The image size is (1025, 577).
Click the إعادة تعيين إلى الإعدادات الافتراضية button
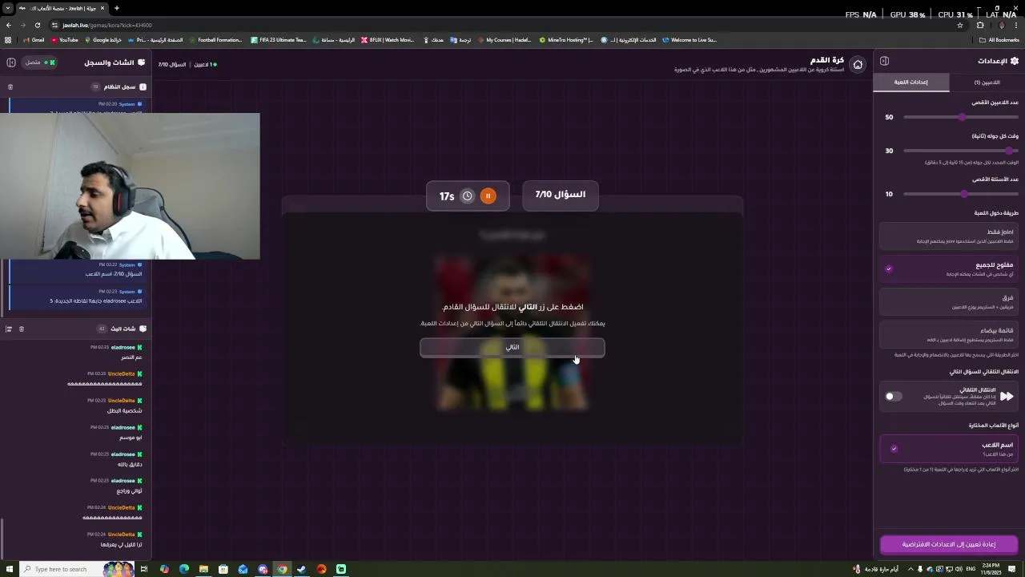(x=949, y=544)
